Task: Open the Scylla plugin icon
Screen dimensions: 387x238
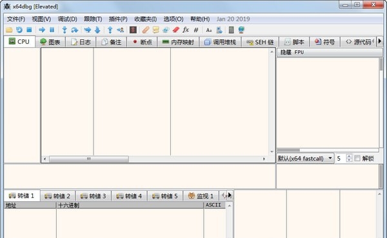Action: click(133, 30)
